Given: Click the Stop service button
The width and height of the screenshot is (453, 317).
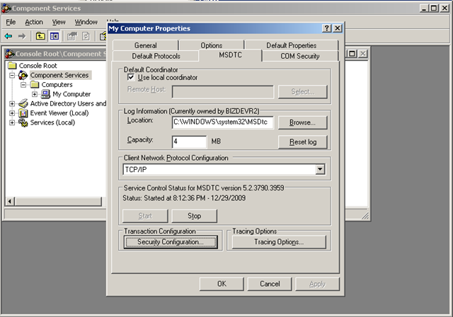Looking at the screenshot, I should pyautogui.click(x=194, y=216).
